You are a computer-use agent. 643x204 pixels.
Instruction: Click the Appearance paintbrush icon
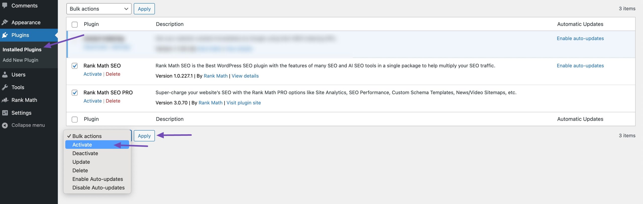(x=5, y=22)
